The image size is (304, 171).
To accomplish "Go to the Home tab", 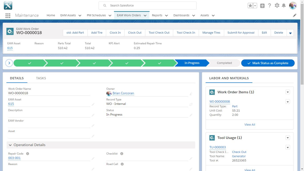I will [x=51, y=15].
